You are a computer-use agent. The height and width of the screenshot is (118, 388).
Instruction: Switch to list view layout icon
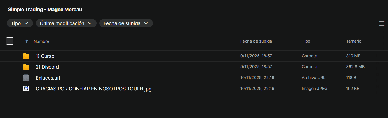coord(381,23)
